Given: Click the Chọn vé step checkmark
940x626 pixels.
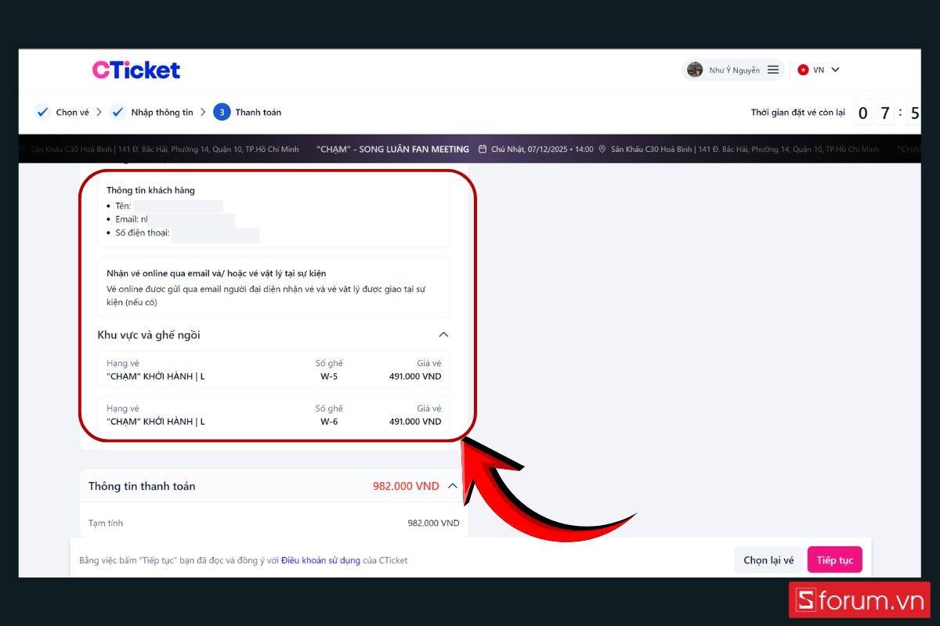Looking at the screenshot, I should (42, 112).
